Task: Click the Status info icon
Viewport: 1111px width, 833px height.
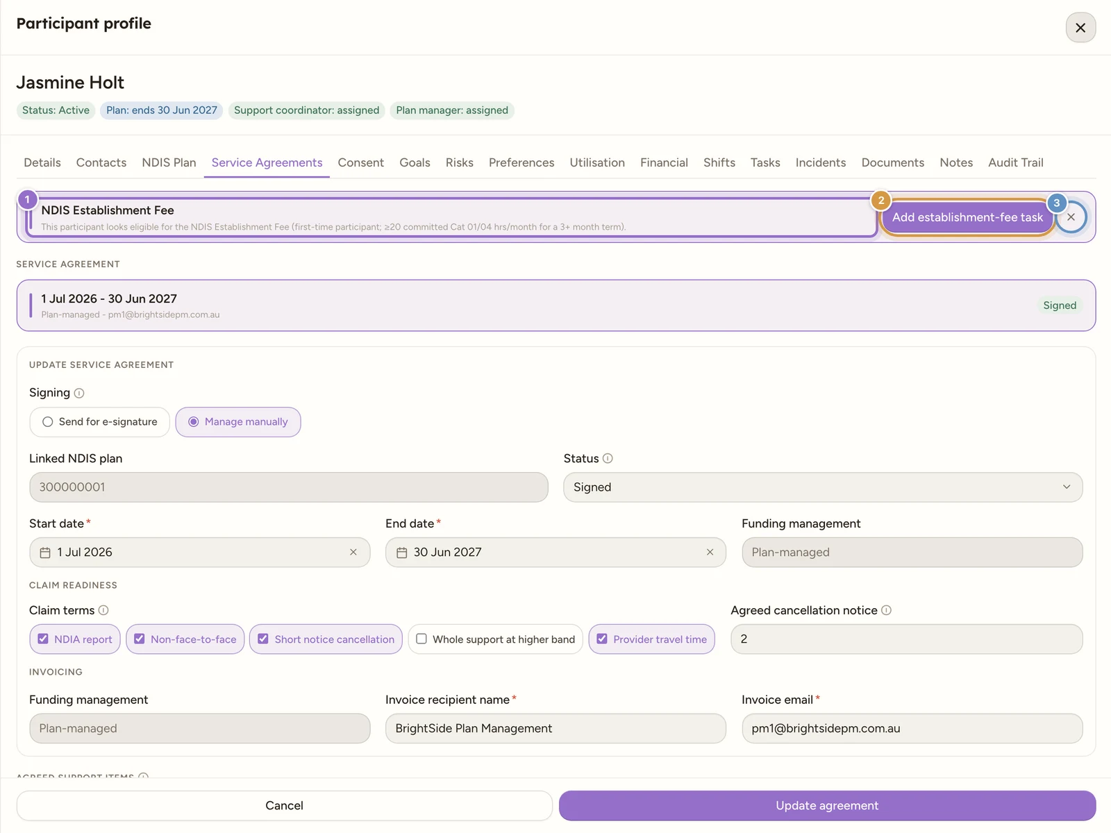Action: (x=608, y=459)
